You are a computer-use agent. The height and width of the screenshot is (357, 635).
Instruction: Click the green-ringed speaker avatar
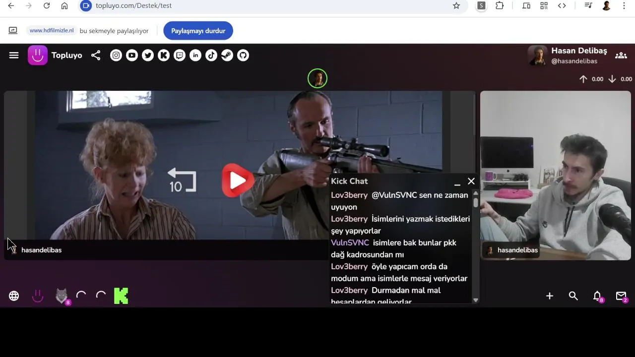[317, 78]
